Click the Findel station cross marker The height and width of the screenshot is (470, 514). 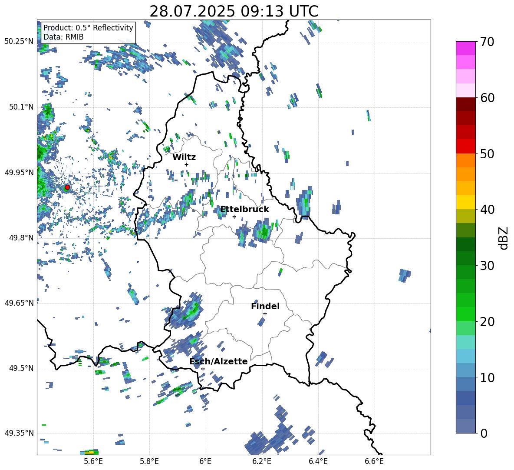pos(265,314)
